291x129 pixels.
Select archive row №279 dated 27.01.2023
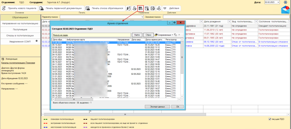(x=116, y=57)
